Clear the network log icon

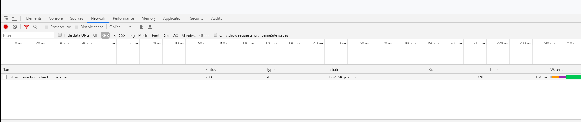15,27
